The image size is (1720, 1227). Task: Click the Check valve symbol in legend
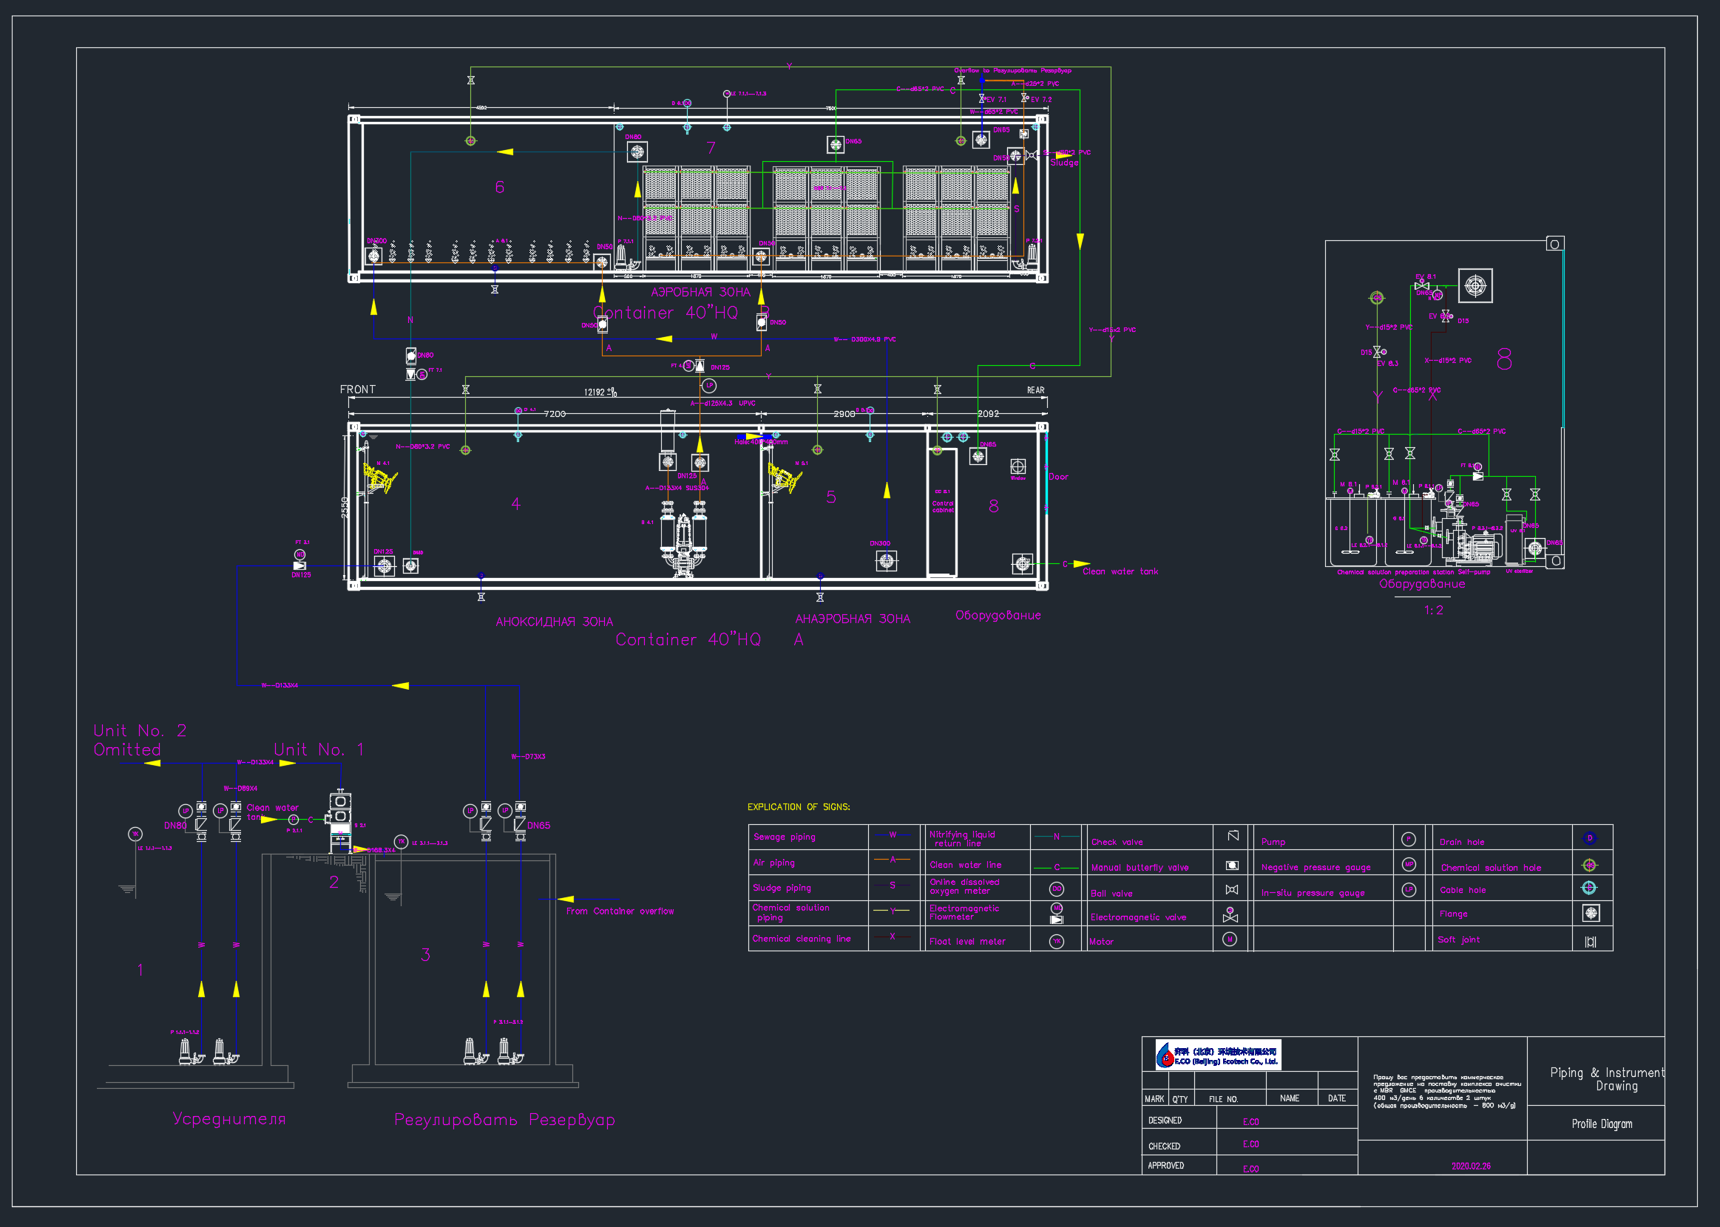point(1233,836)
